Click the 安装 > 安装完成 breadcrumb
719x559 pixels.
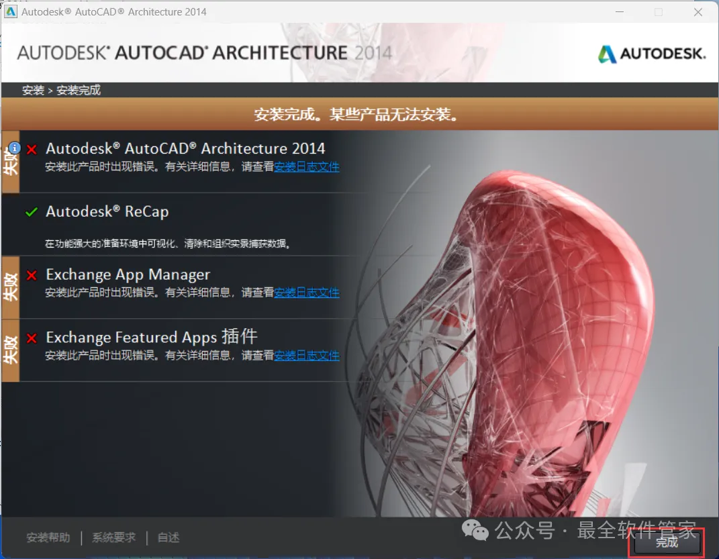click(x=61, y=91)
